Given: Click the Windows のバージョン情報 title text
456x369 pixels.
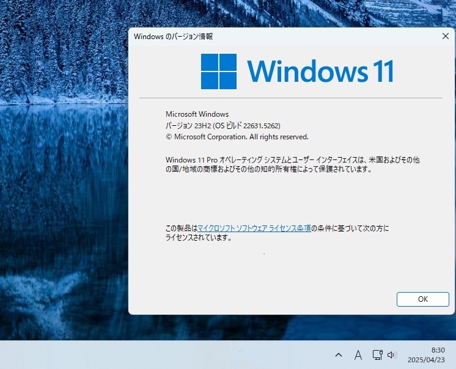Looking at the screenshot, I should (x=174, y=36).
